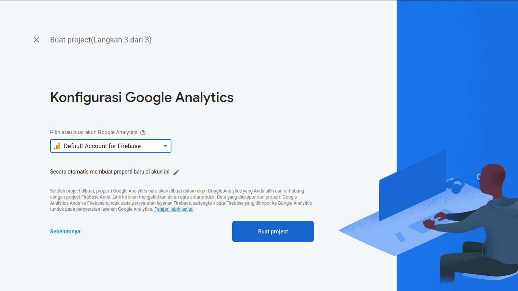518x291 pixels.
Task: Click the help icon beside Analytics account label
Action: coord(143,133)
